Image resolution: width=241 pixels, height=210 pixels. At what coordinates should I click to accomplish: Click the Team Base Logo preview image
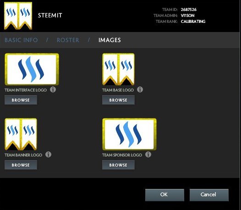[x=118, y=69]
